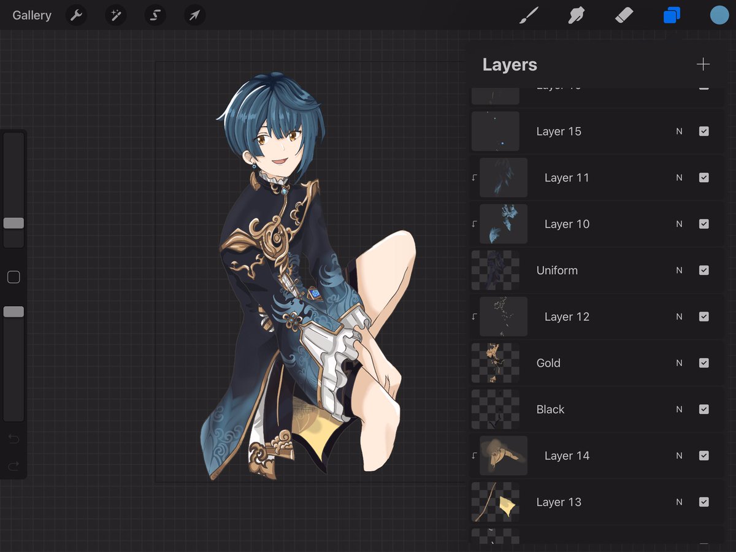Close the Layers panel icon

672,15
